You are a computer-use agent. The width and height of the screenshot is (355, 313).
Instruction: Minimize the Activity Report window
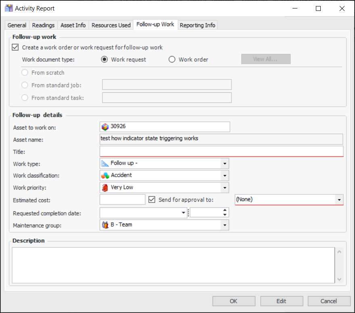coord(295,8)
